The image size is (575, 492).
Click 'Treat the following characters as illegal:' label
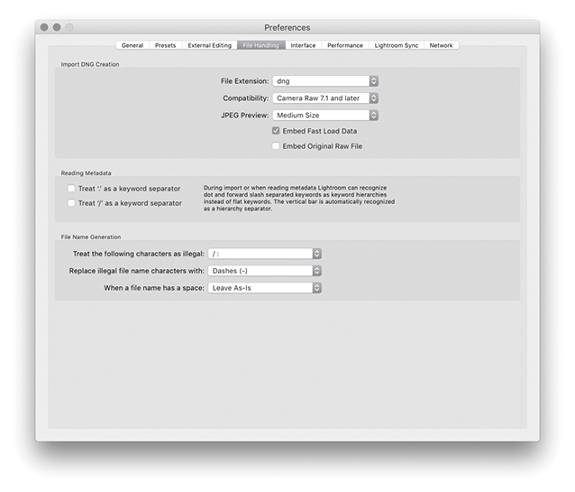click(138, 254)
